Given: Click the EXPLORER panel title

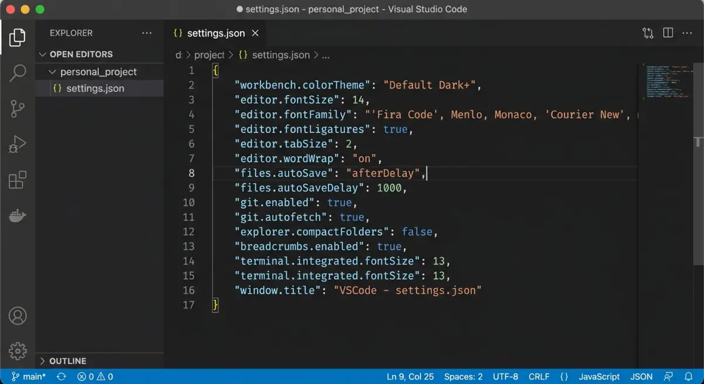Looking at the screenshot, I should pyautogui.click(x=71, y=33).
